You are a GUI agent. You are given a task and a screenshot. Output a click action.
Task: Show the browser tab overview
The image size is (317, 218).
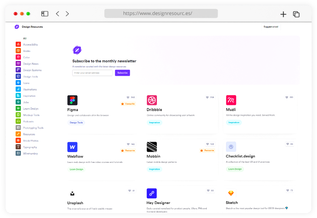coord(296,14)
